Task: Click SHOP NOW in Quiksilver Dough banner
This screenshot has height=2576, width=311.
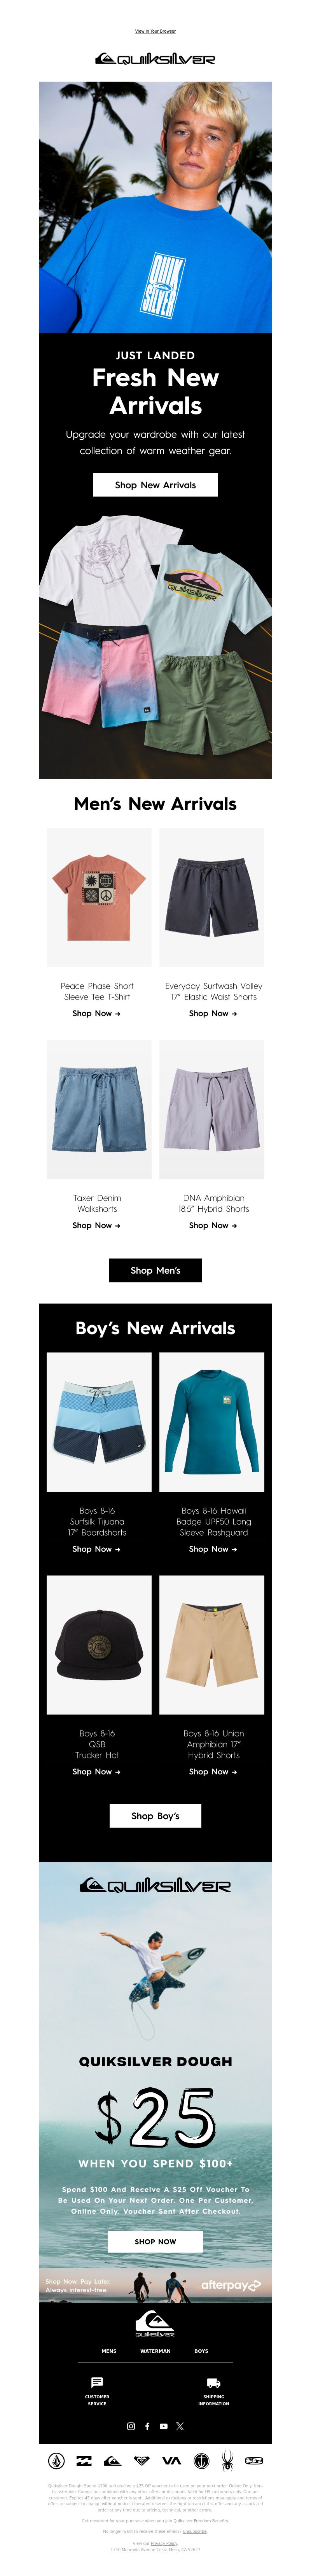Action: coord(155,2241)
